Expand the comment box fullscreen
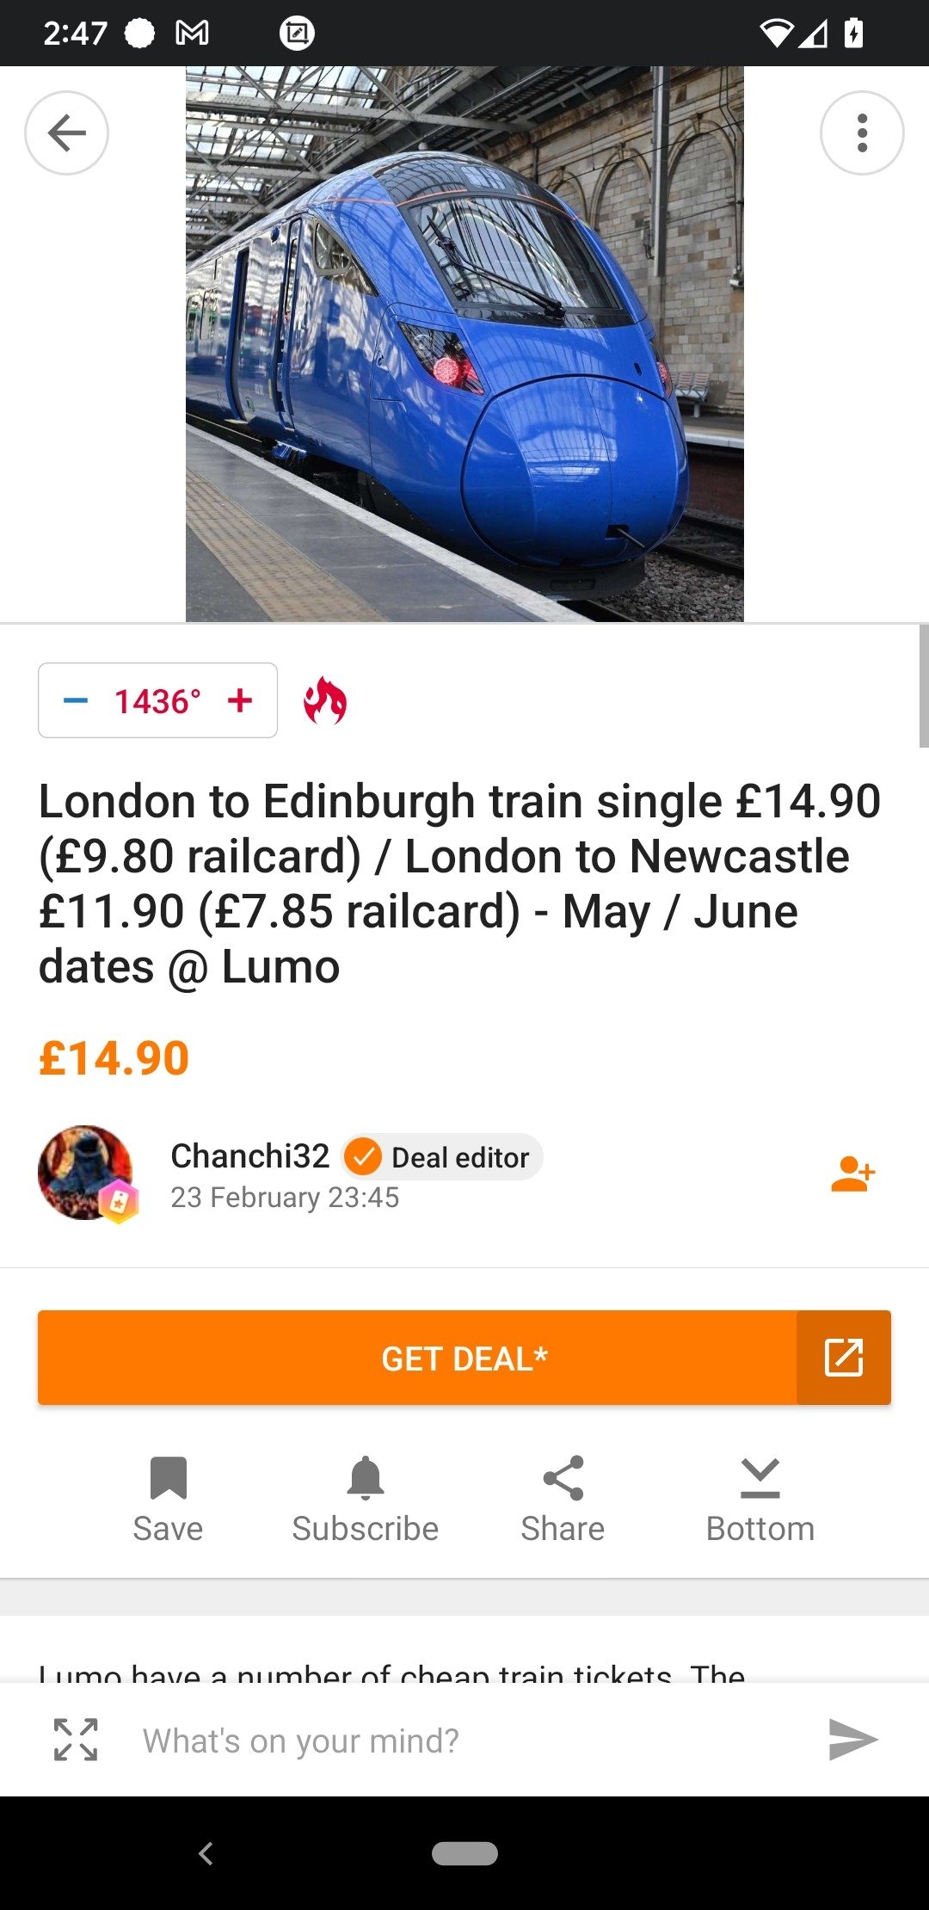929x1910 pixels. click(x=76, y=1740)
